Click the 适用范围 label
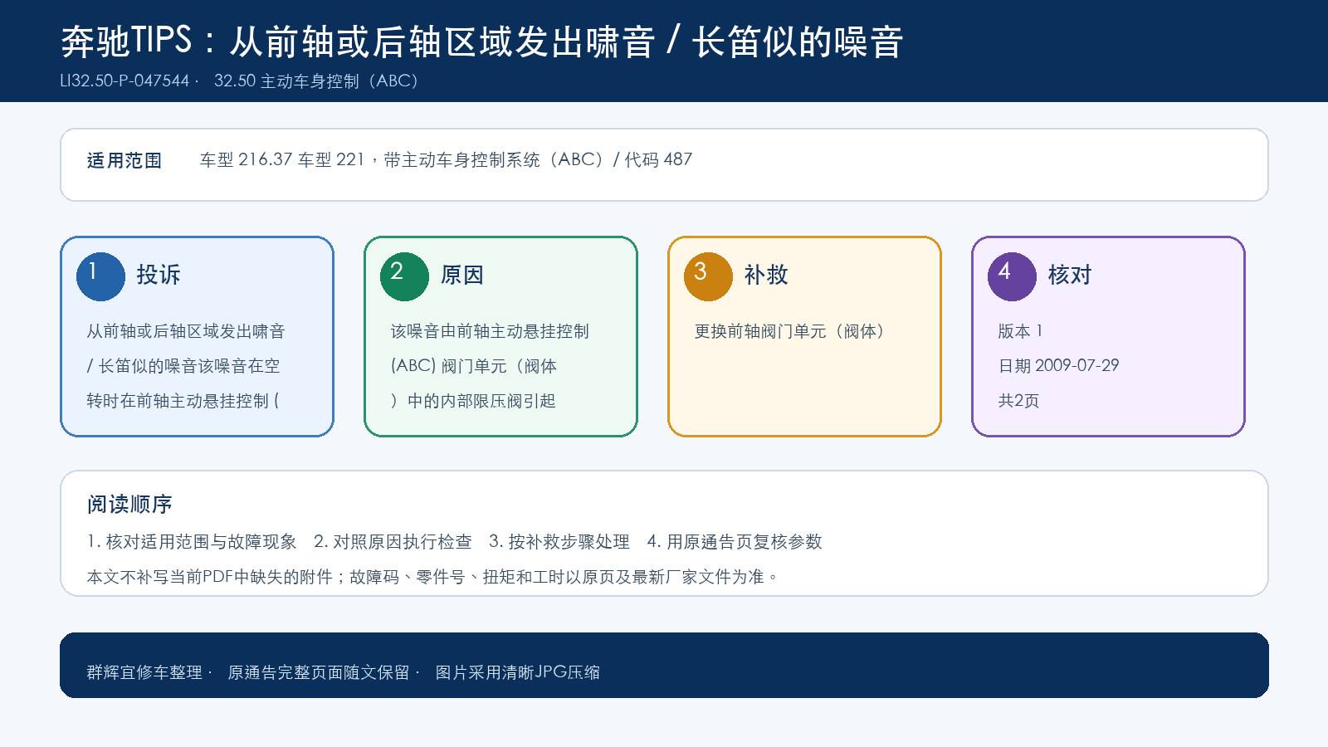 [x=124, y=160]
